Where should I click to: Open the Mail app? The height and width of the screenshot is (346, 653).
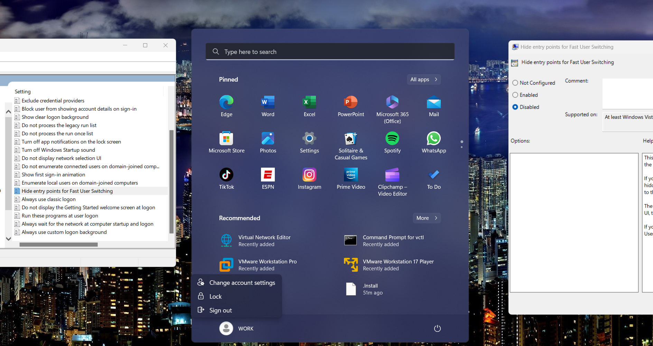click(434, 106)
